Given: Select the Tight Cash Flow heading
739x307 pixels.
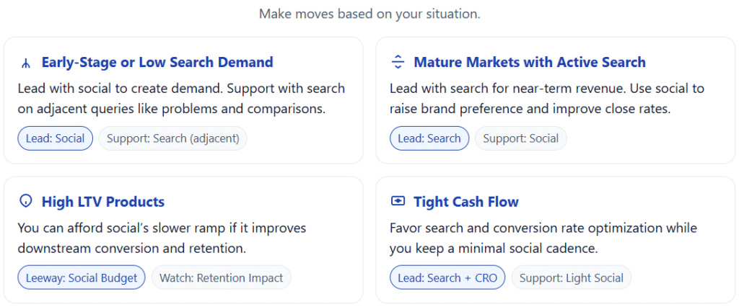Looking at the screenshot, I should (465, 202).
